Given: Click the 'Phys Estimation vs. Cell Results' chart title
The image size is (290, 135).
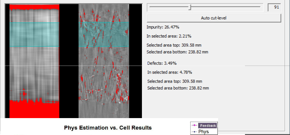Looking at the screenshot, I should [x=108, y=128].
